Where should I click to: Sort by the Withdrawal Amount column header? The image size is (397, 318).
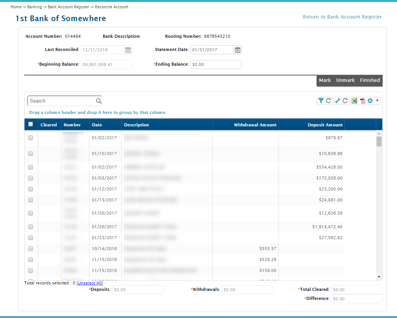255,125
